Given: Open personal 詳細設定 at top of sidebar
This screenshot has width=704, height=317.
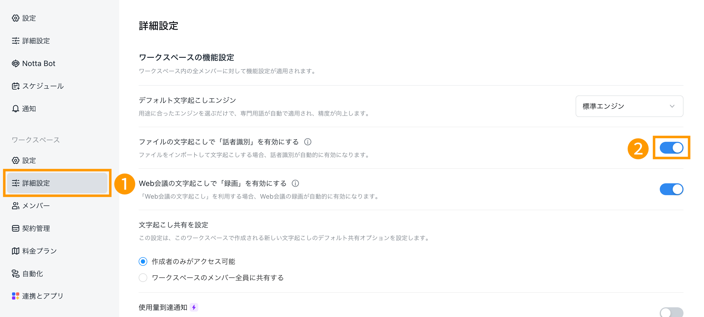Looking at the screenshot, I should (x=36, y=41).
